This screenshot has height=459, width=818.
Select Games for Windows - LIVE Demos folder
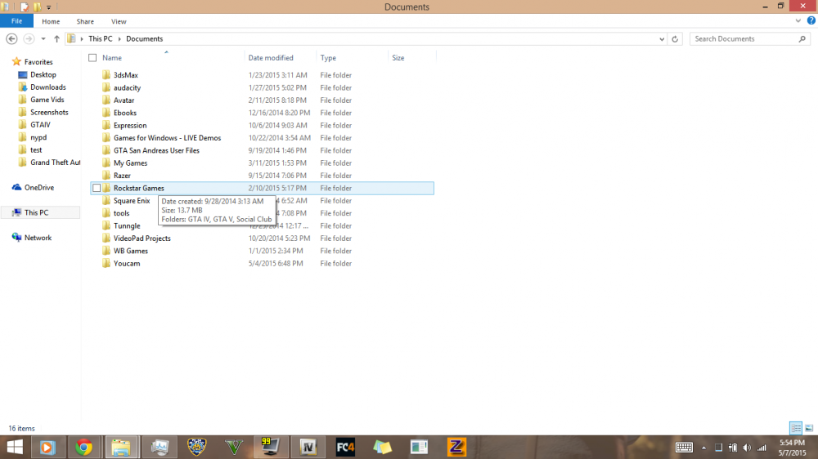point(168,137)
